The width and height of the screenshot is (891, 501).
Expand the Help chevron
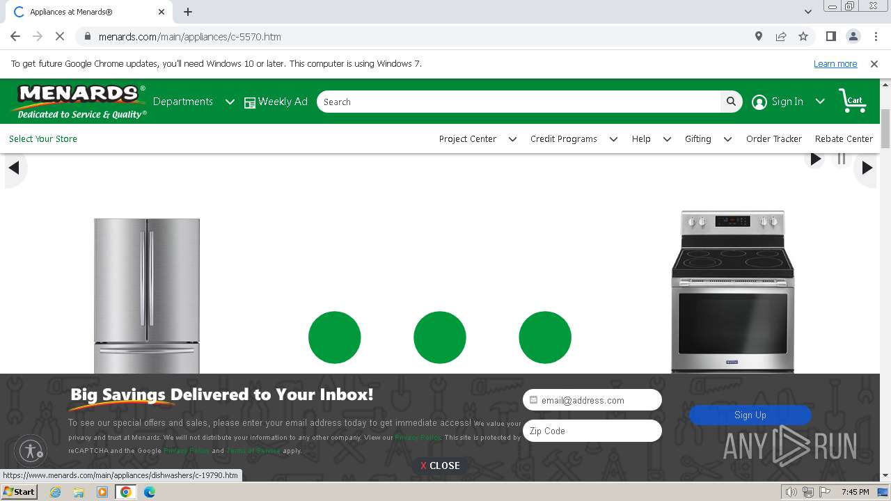point(667,139)
